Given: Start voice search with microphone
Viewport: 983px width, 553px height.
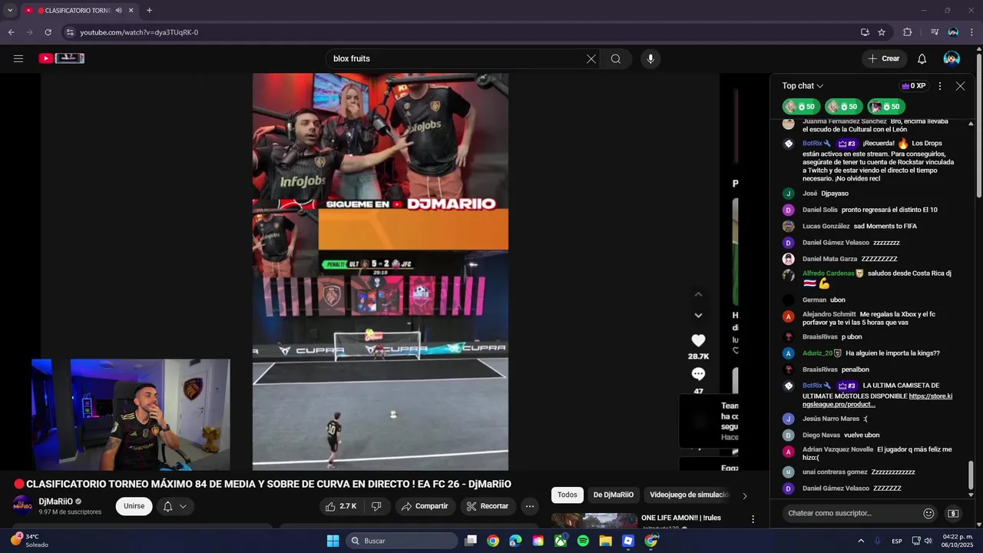Looking at the screenshot, I should [x=650, y=58].
